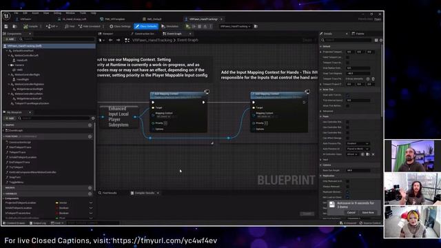Image resolution: width=441 pixels, height=248 pixels.
Task: Collapse the Camera tree node
Action: point(9,65)
